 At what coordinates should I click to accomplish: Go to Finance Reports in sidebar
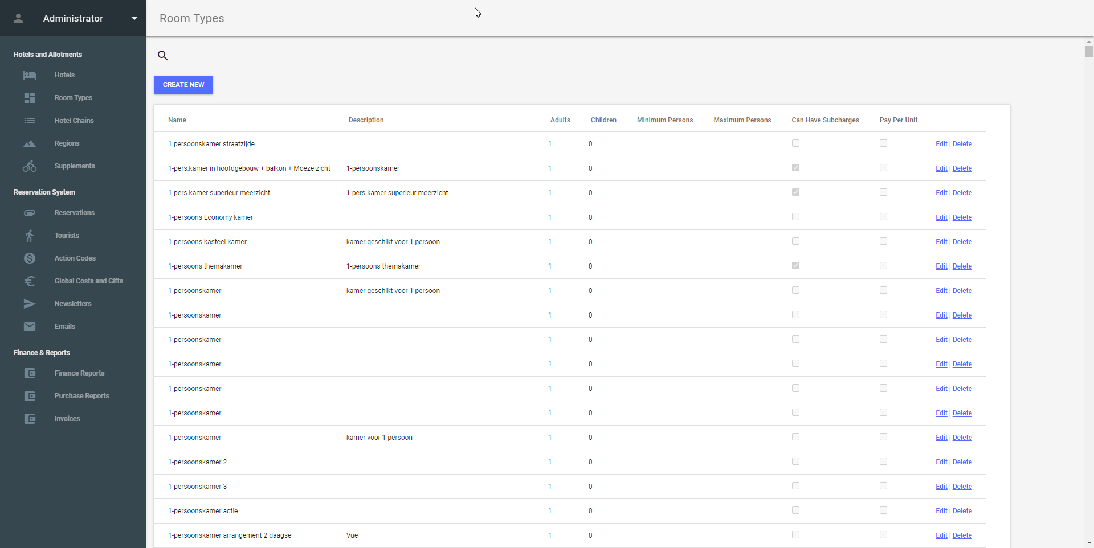[x=79, y=373]
